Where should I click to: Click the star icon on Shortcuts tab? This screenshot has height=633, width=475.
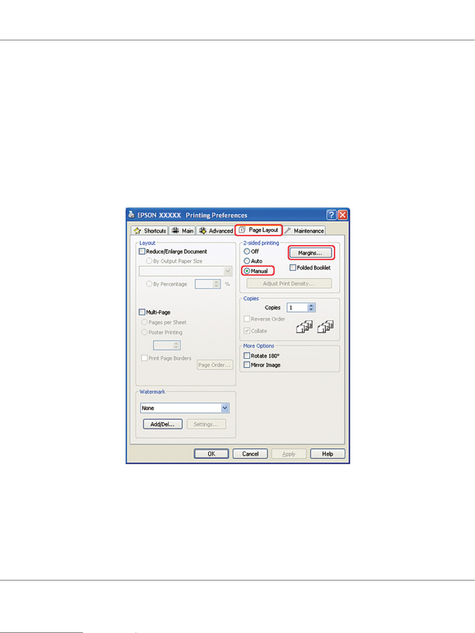[x=138, y=231]
